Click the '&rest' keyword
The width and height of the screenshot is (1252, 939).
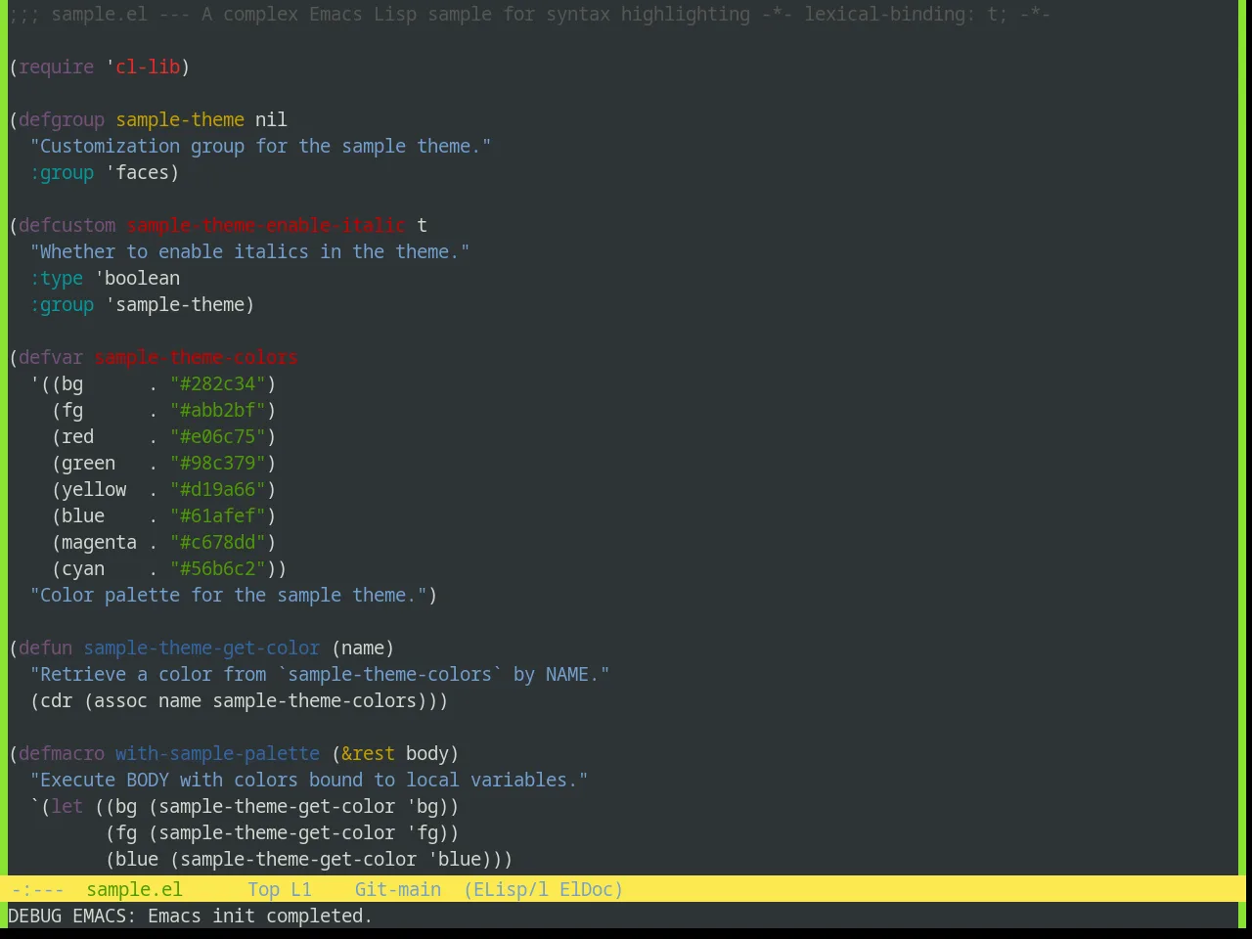[368, 753]
